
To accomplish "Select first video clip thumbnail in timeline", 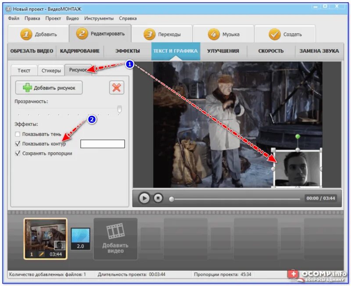I will (x=46, y=239).
